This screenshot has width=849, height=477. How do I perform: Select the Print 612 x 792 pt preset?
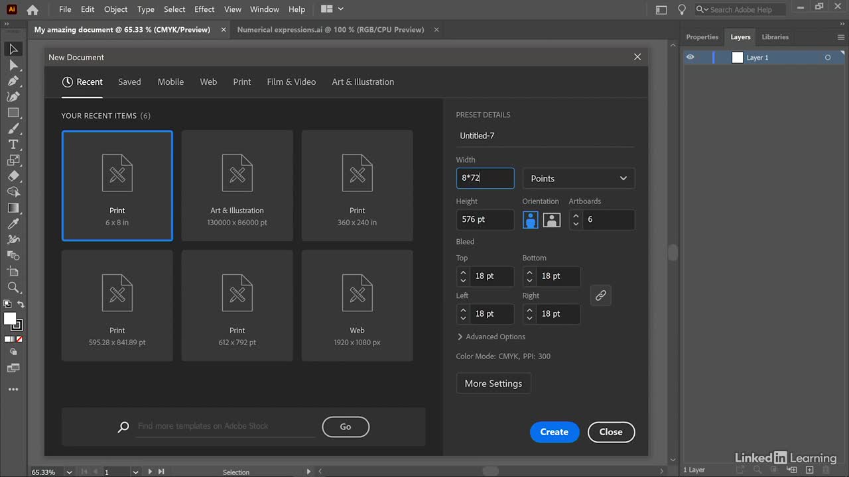tap(237, 305)
